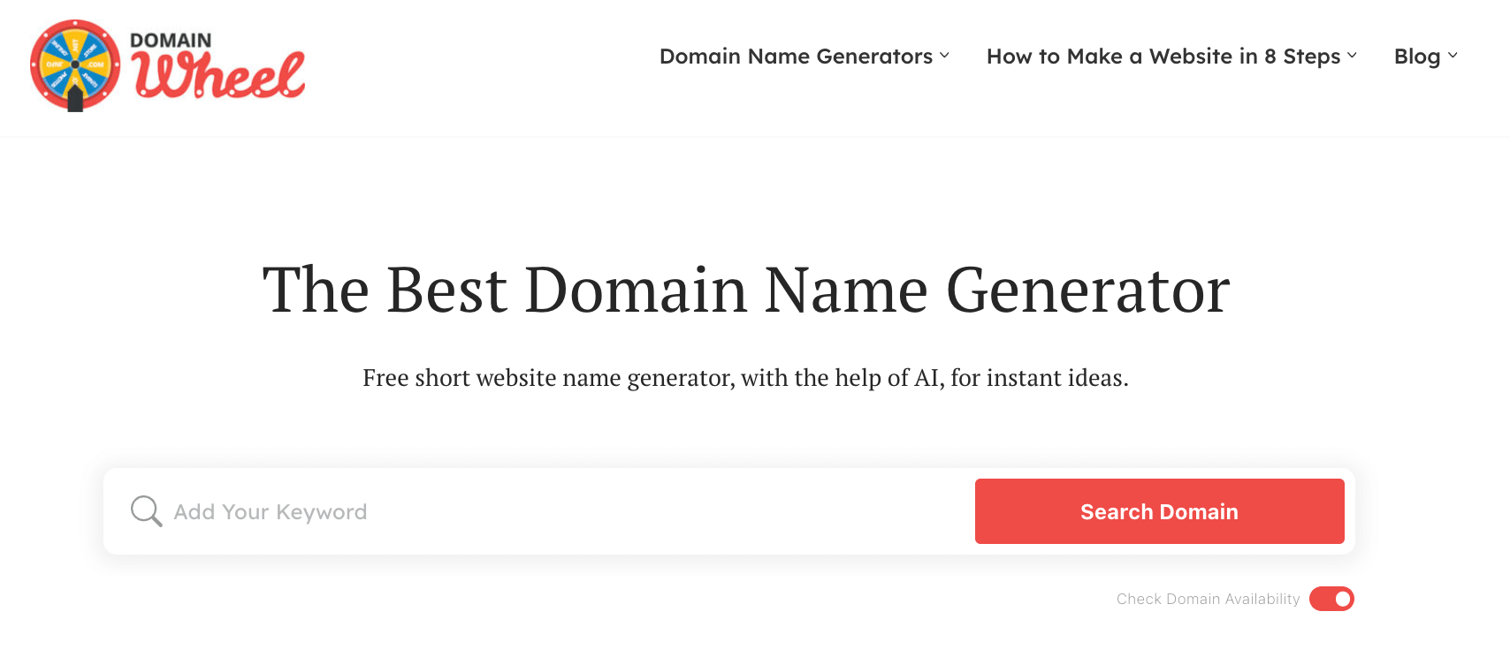Expand the How to Make a Website chevron
This screenshot has width=1510, height=657.
coord(1352,57)
